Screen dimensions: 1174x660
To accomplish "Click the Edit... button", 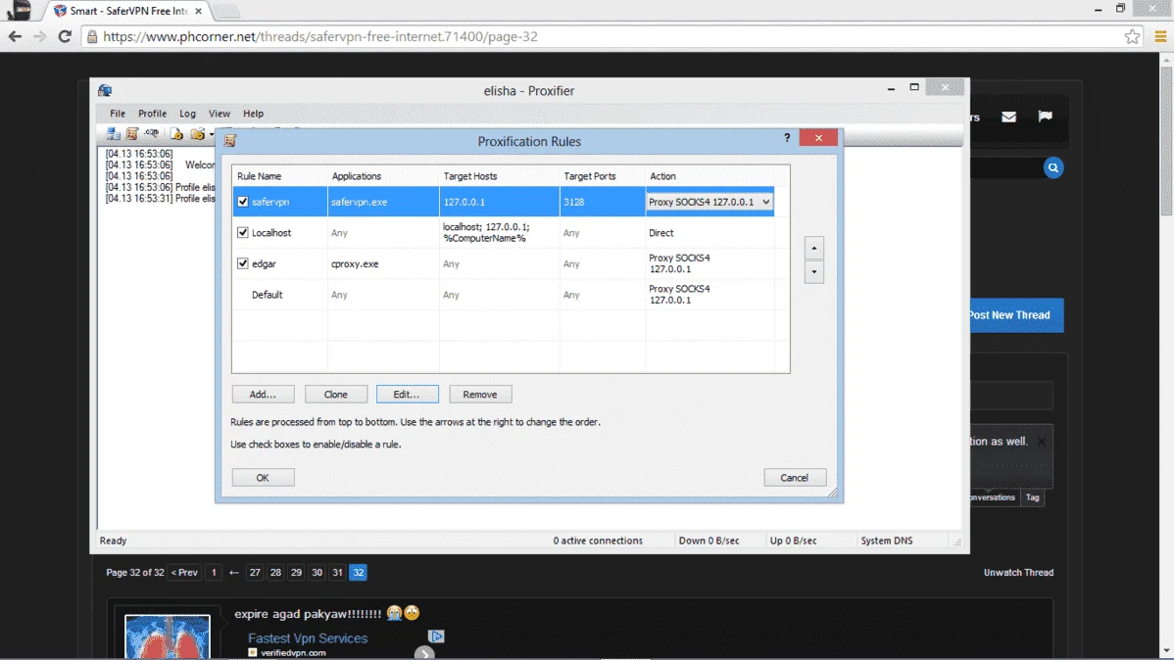I will (408, 395).
